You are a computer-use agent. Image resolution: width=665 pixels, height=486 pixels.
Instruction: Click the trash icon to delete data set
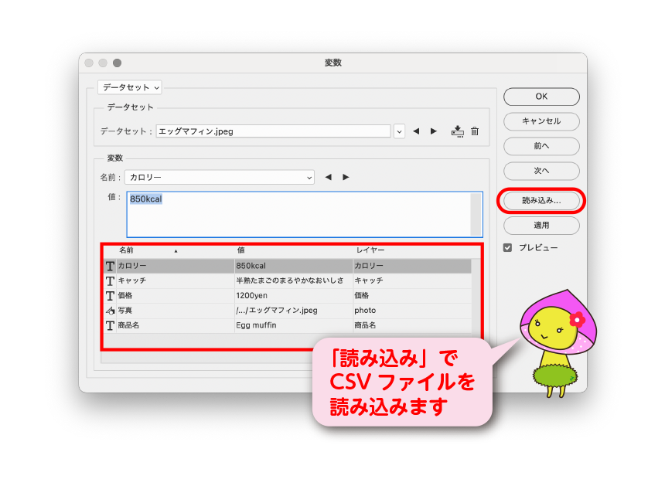click(x=475, y=131)
